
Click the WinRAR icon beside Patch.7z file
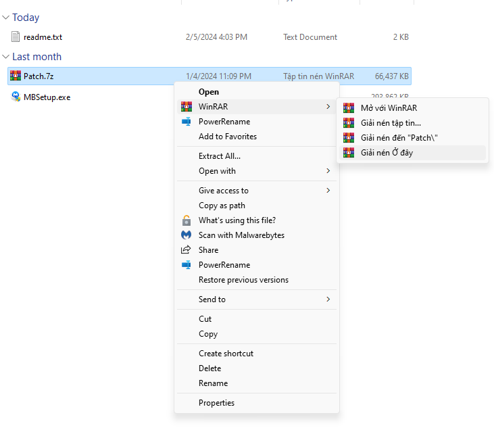(x=16, y=76)
